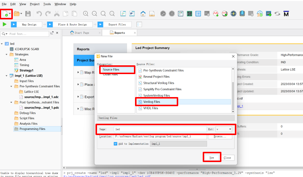
Task: Click the Undo arrow icon
Action: pyautogui.click(x=39, y=14)
